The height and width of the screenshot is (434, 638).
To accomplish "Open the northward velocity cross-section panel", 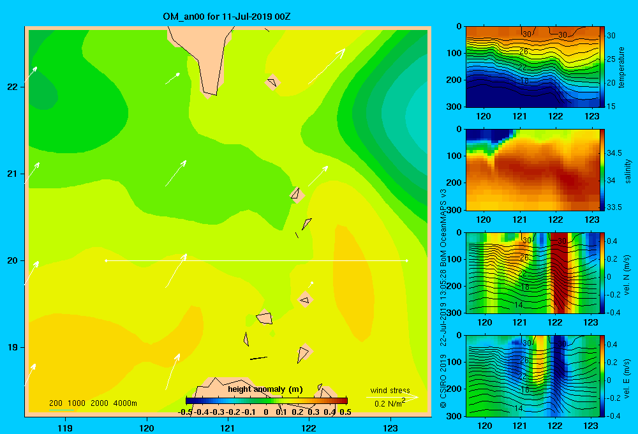I will point(533,273).
